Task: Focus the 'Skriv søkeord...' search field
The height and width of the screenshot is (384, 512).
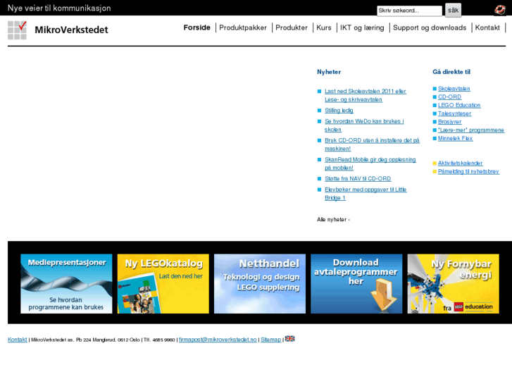Action: click(x=409, y=11)
